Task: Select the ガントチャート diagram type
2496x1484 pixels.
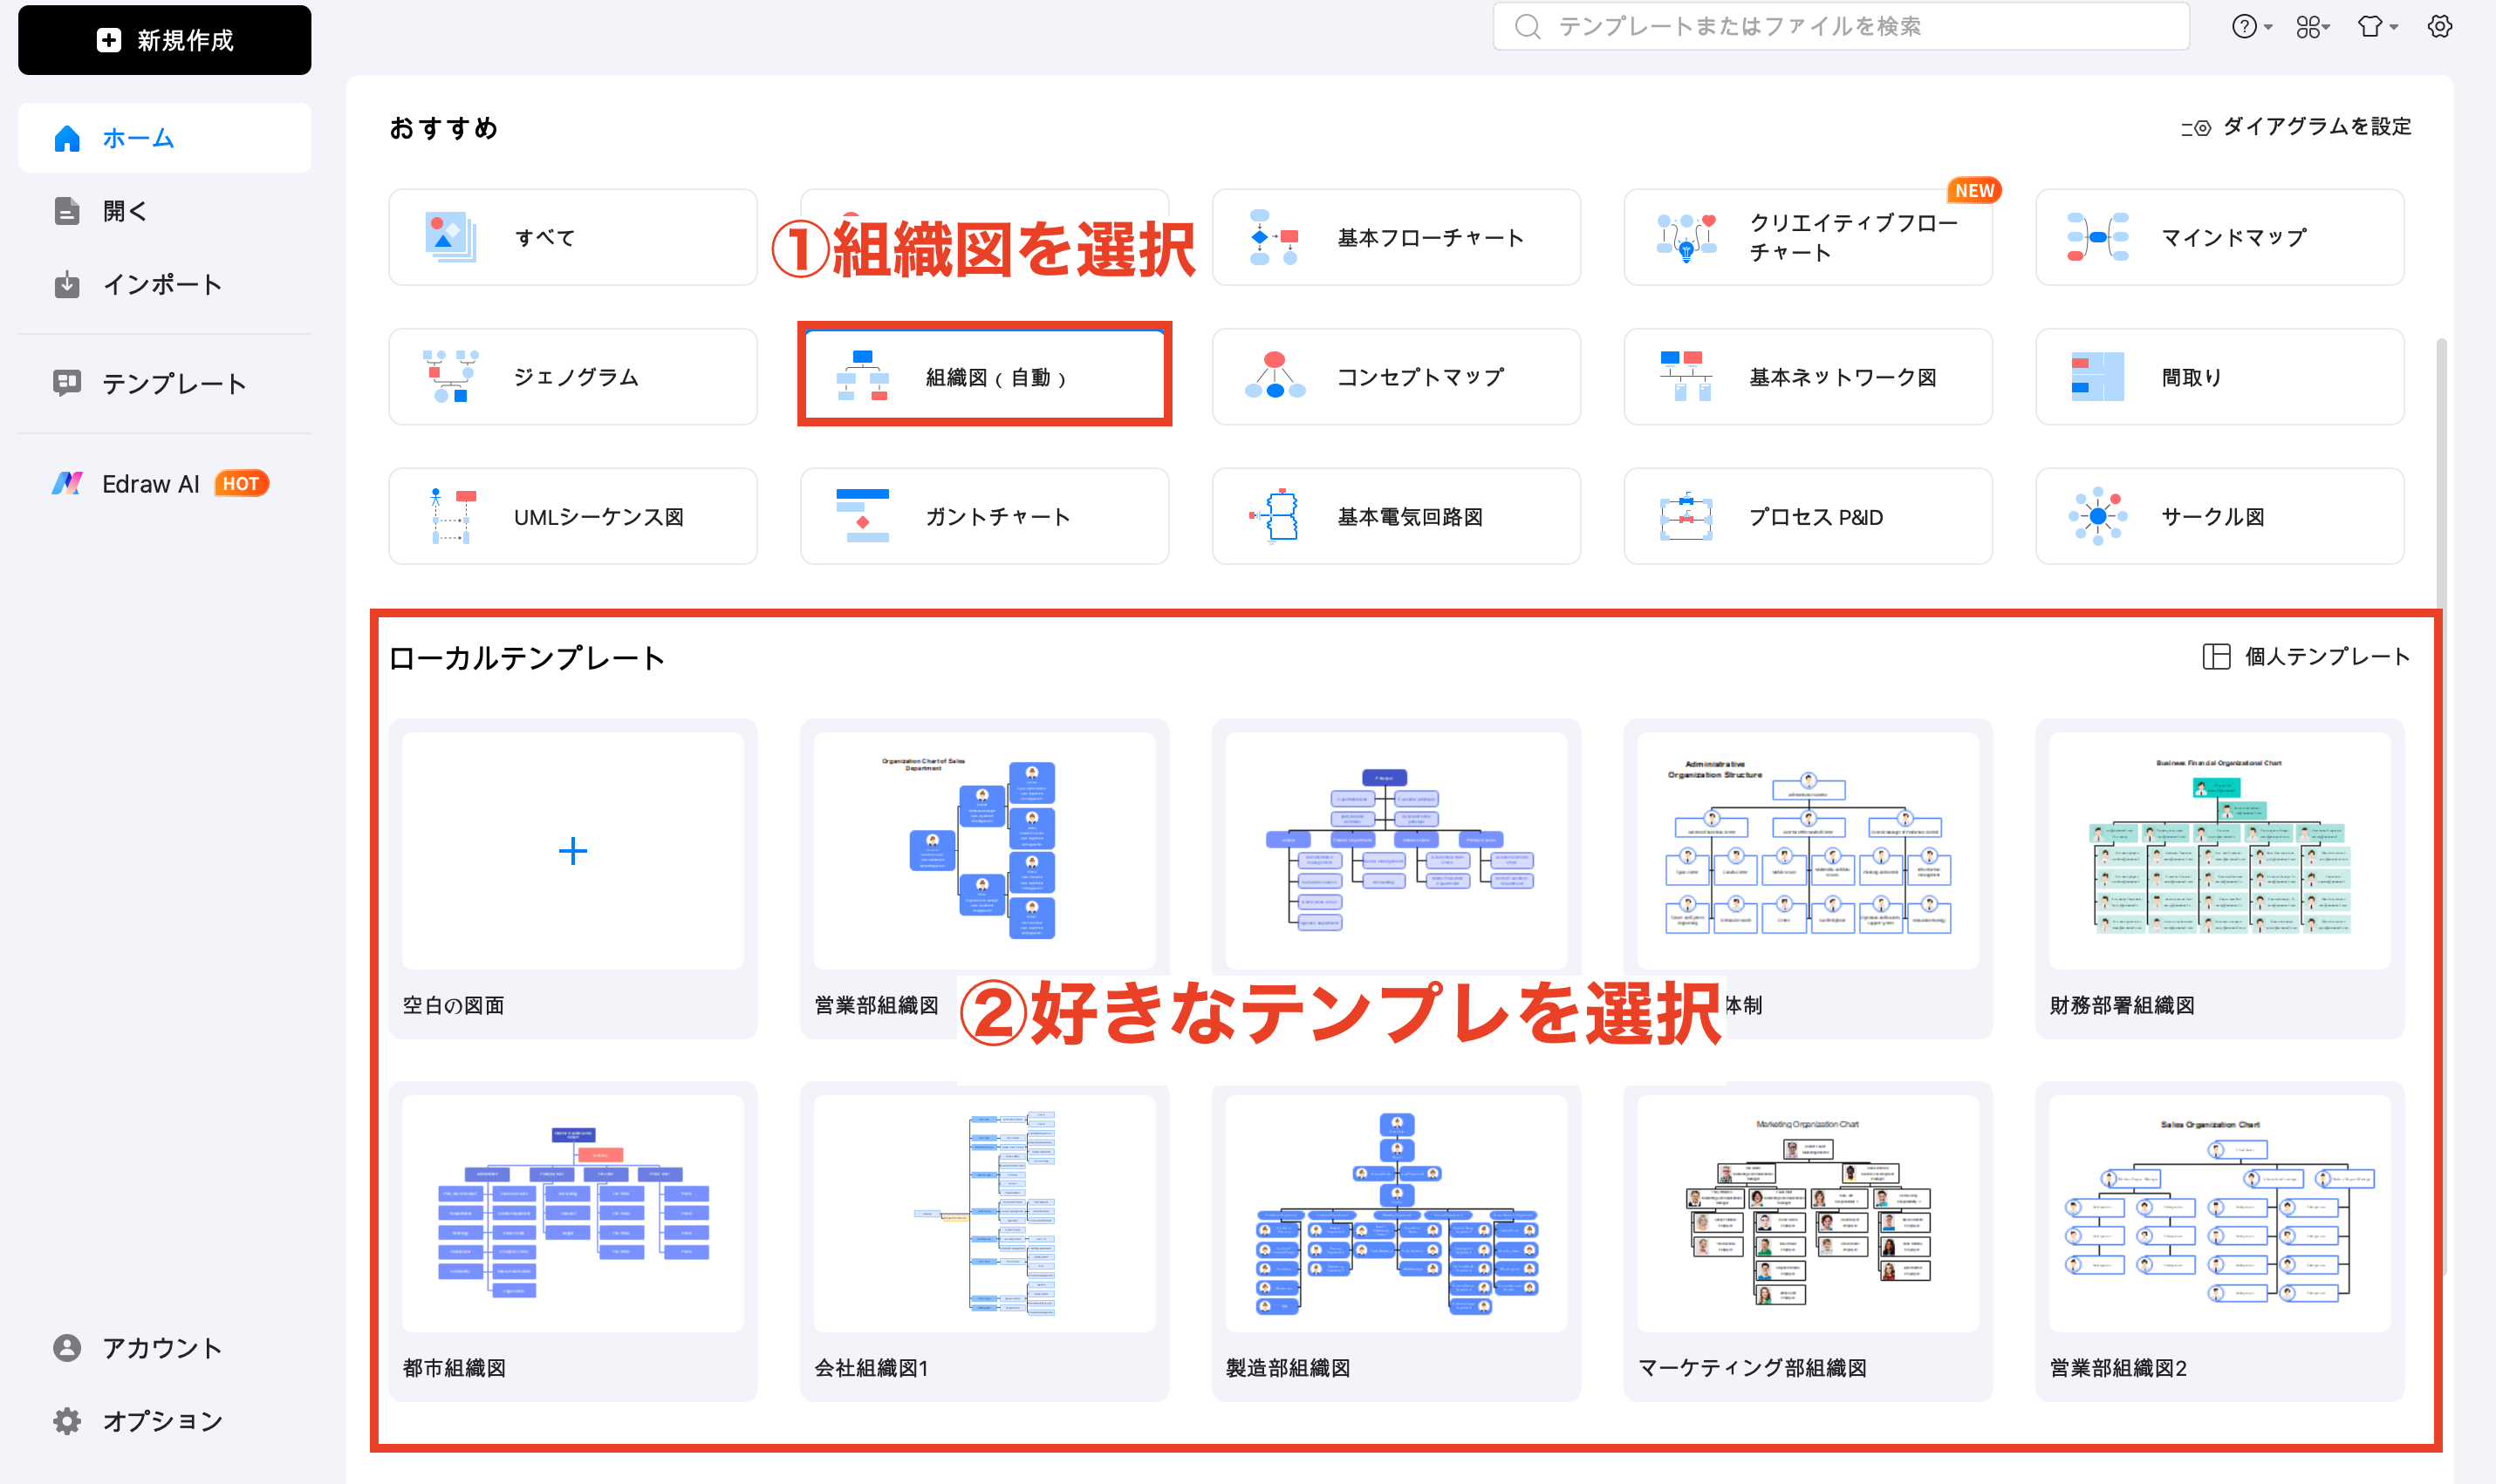Action: [x=984, y=517]
